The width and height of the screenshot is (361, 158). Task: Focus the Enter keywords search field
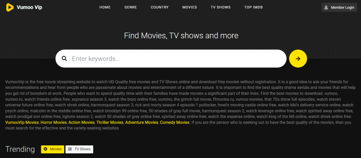tap(171, 59)
